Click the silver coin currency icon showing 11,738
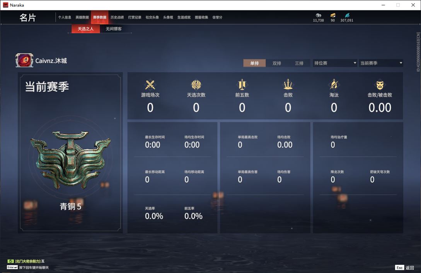The height and width of the screenshot is (273, 421). point(319,15)
